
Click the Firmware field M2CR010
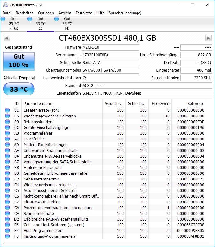point(110,47)
